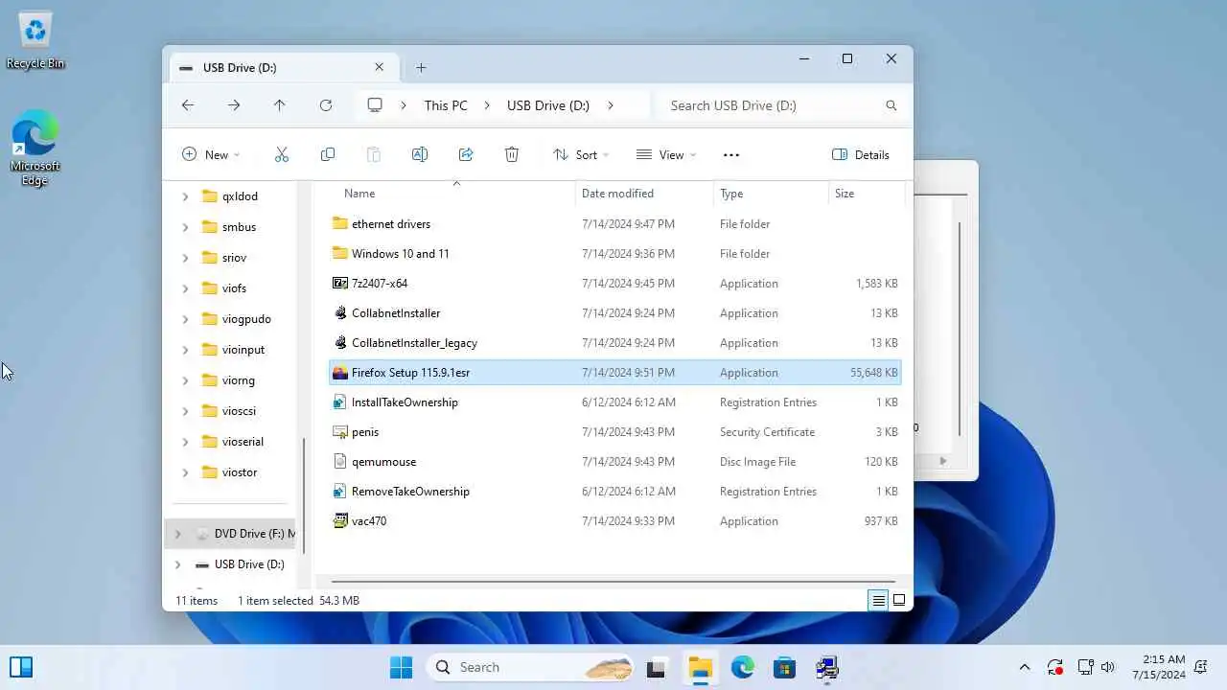Image resolution: width=1227 pixels, height=690 pixels.
Task: Click the Rename icon in toolbar
Action: tap(420, 154)
